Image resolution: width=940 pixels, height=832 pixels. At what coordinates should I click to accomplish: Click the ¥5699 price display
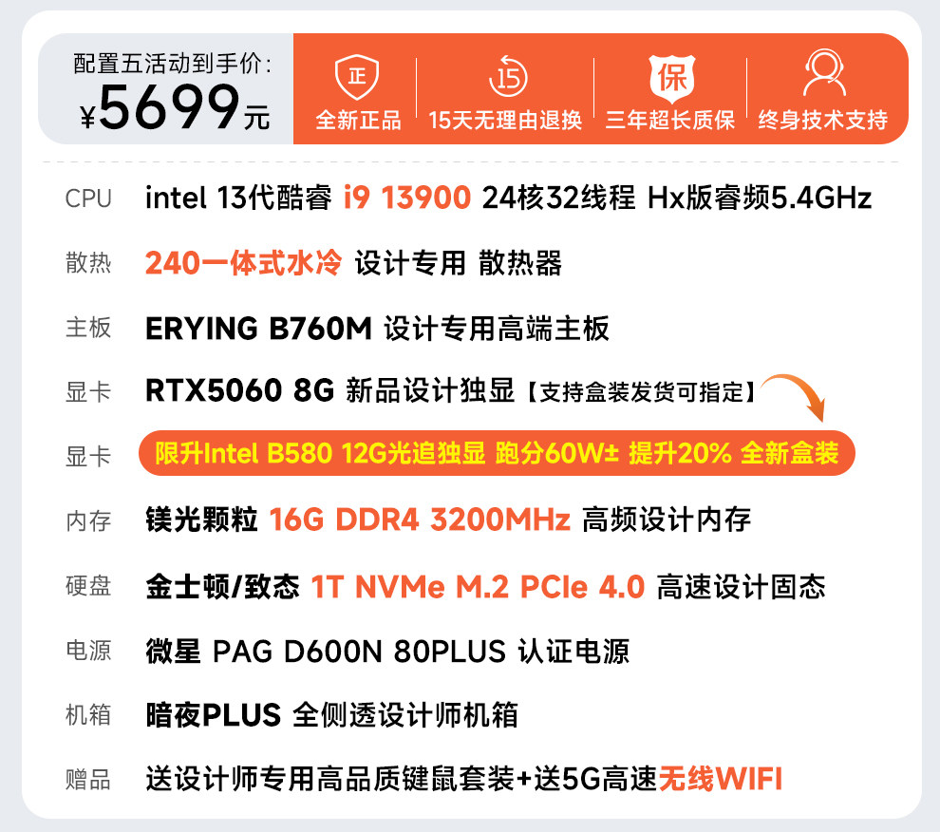point(175,108)
